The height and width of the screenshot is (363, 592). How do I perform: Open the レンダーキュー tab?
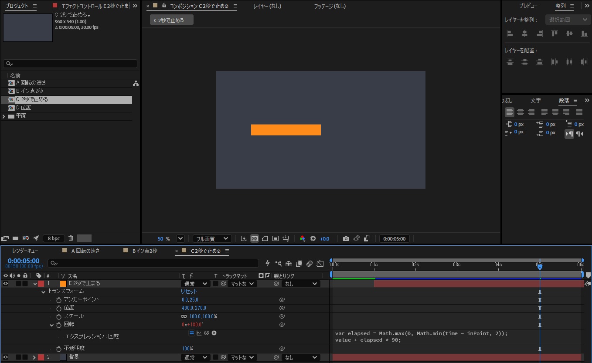(x=25, y=251)
